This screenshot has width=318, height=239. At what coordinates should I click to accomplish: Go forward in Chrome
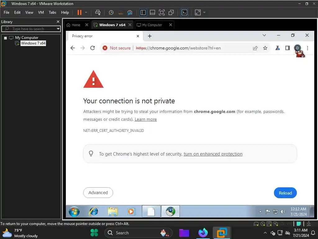tap(83, 48)
